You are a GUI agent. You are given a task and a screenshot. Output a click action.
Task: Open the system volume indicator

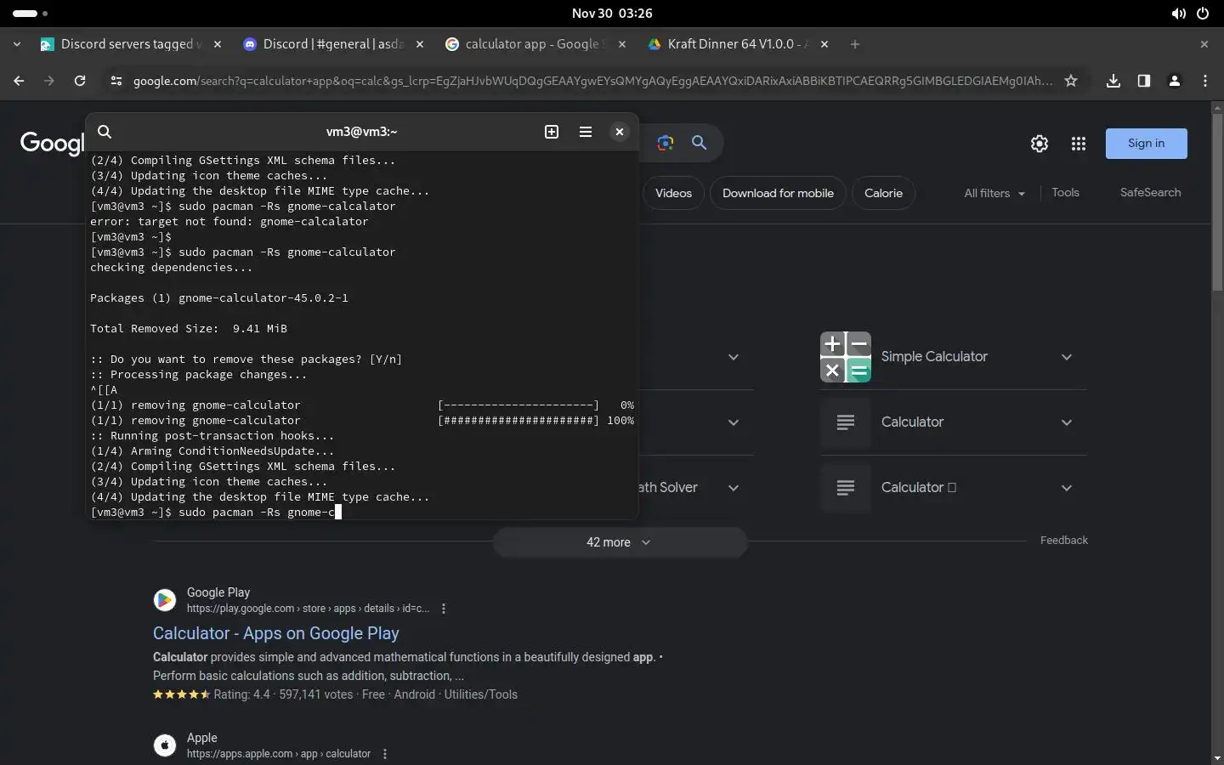1178,14
